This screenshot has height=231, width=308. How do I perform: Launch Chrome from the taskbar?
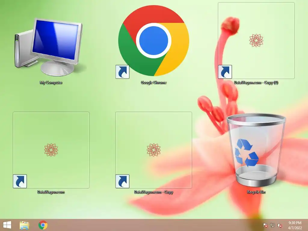[x=43, y=225]
